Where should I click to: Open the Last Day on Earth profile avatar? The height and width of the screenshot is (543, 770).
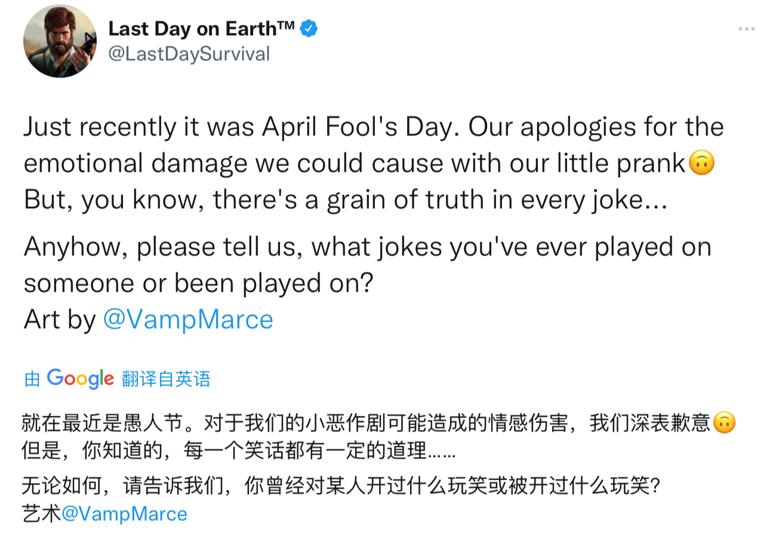click(60, 41)
